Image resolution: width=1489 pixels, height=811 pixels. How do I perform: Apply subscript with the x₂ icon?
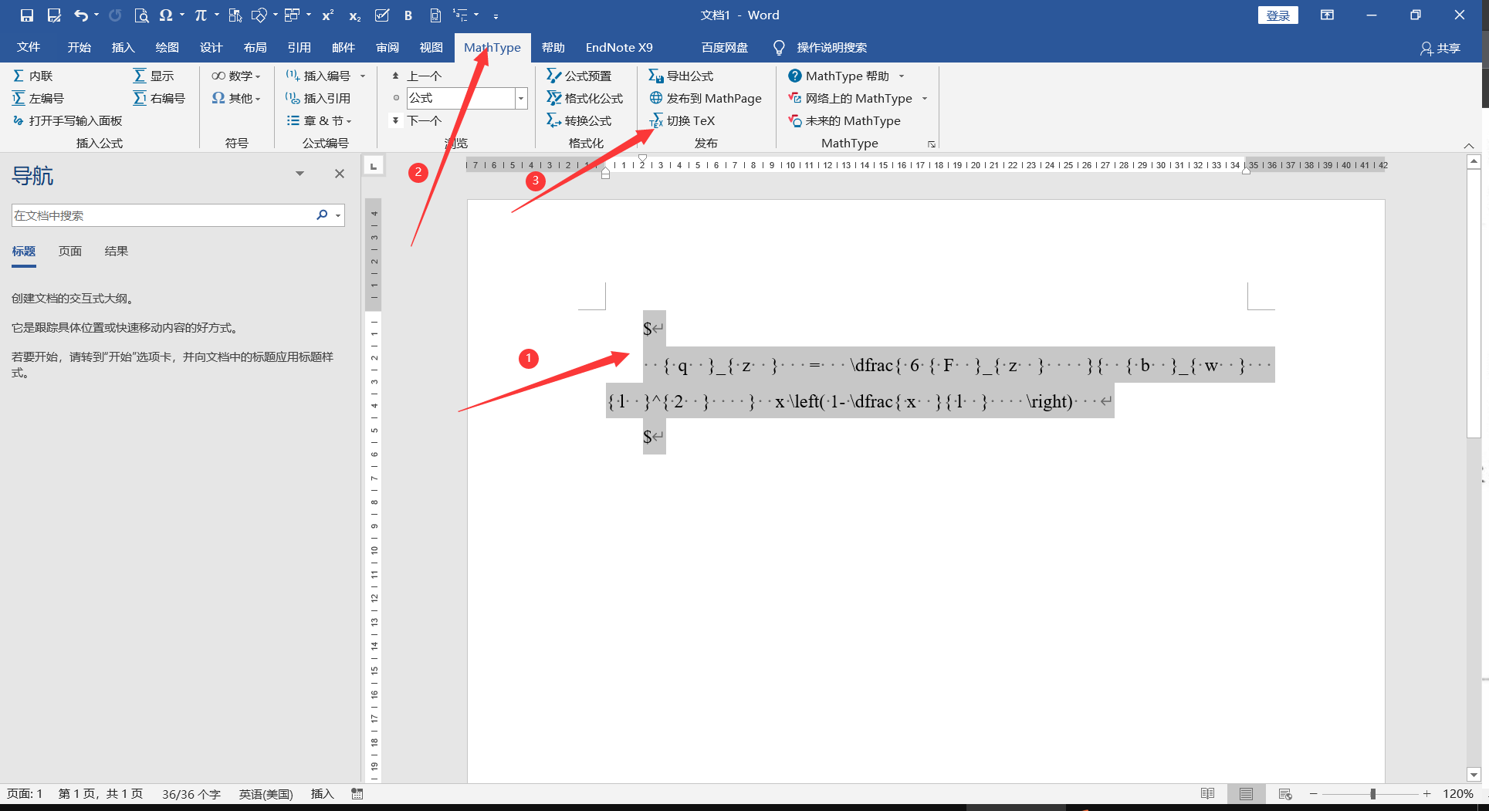[354, 15]
